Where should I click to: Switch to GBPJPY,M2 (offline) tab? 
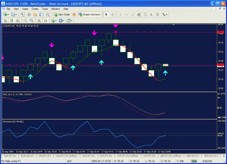click(x=171, y=156)
